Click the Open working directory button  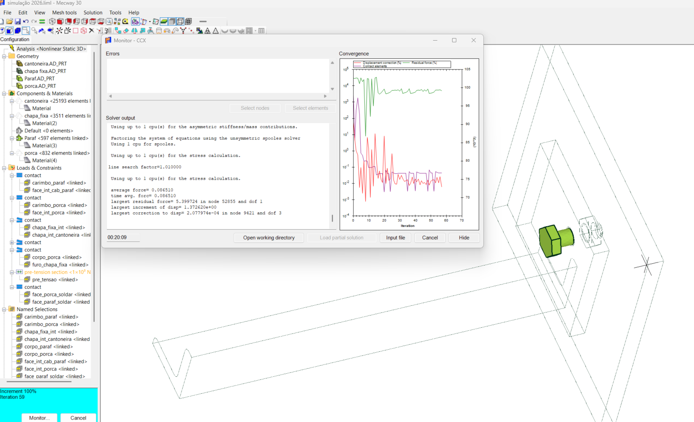pos(269,238)
